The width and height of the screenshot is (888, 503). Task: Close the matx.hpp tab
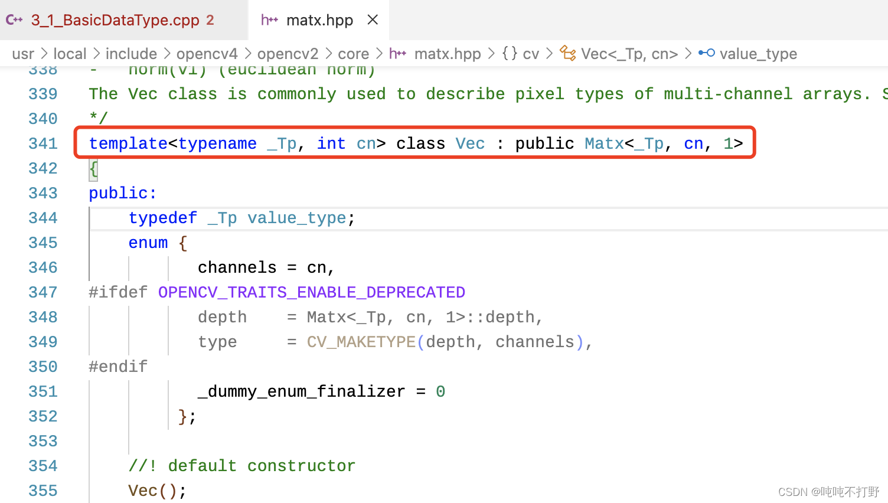click(372, 19)
